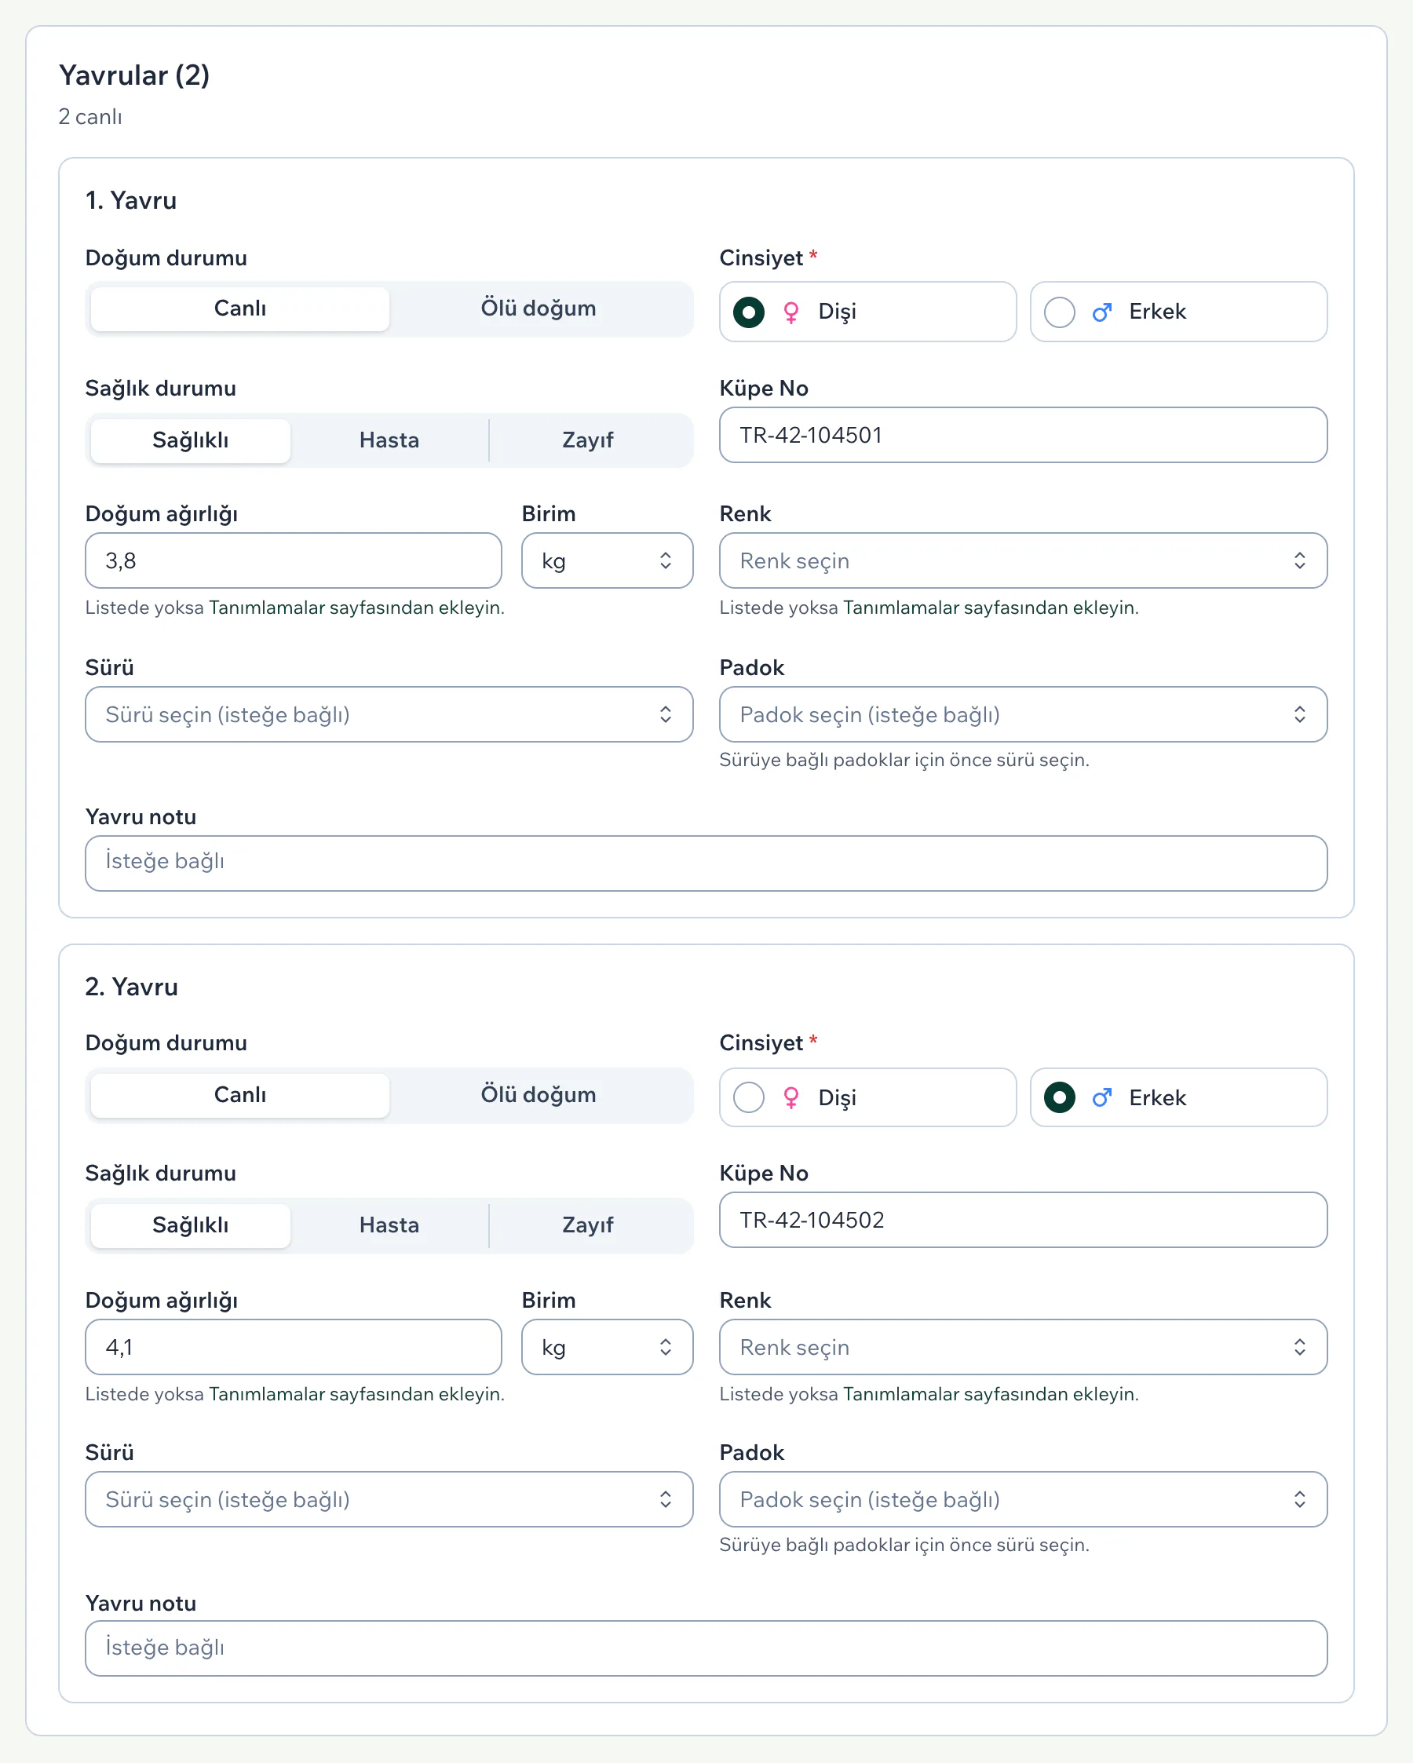Click Küpe No field with TR-42-104502
Image resolution: width=1413 pixels, height=1763 pixels.
click(1023, 1220)
